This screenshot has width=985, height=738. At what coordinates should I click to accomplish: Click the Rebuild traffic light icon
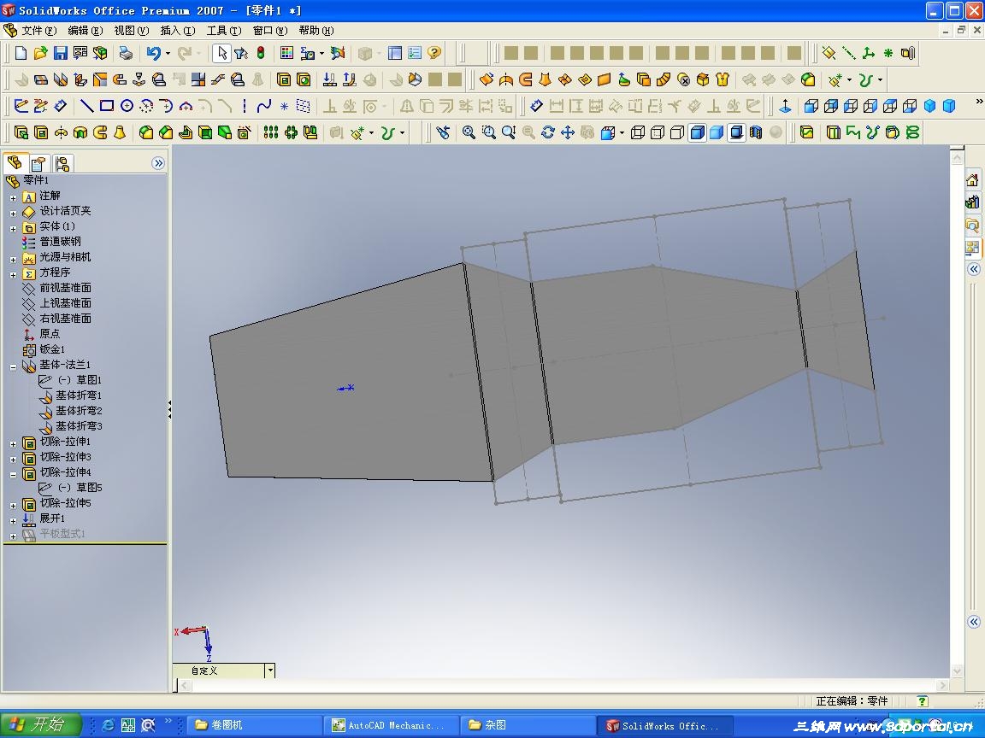point(261,53)
